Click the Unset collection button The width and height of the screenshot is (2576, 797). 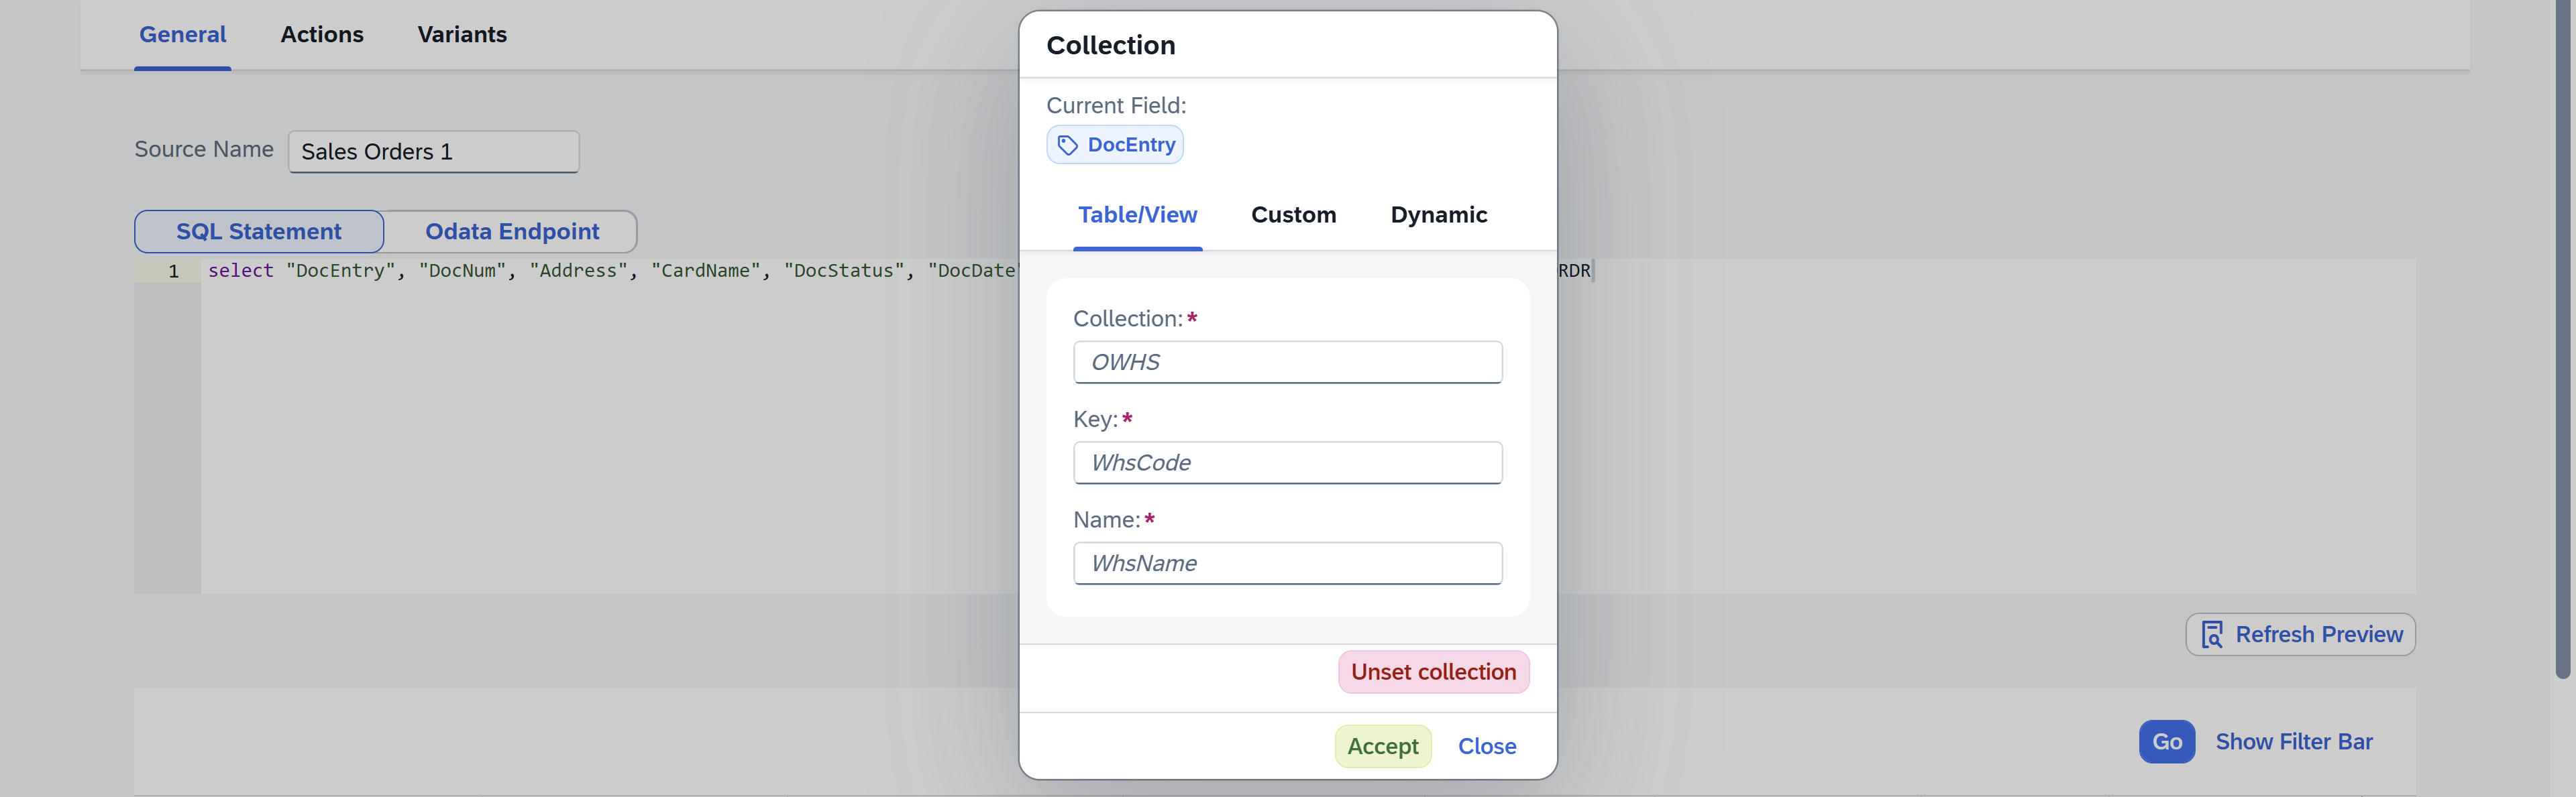[x=1432, y=671]
